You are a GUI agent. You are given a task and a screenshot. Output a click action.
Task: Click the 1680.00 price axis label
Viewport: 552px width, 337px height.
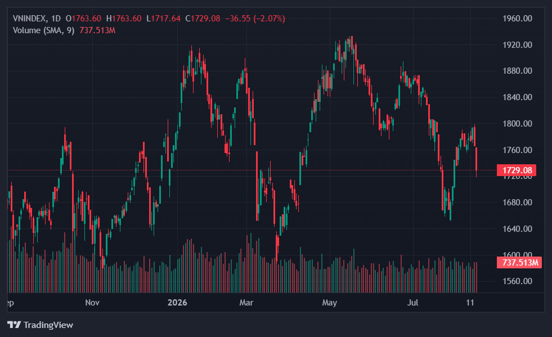point(517,203)
